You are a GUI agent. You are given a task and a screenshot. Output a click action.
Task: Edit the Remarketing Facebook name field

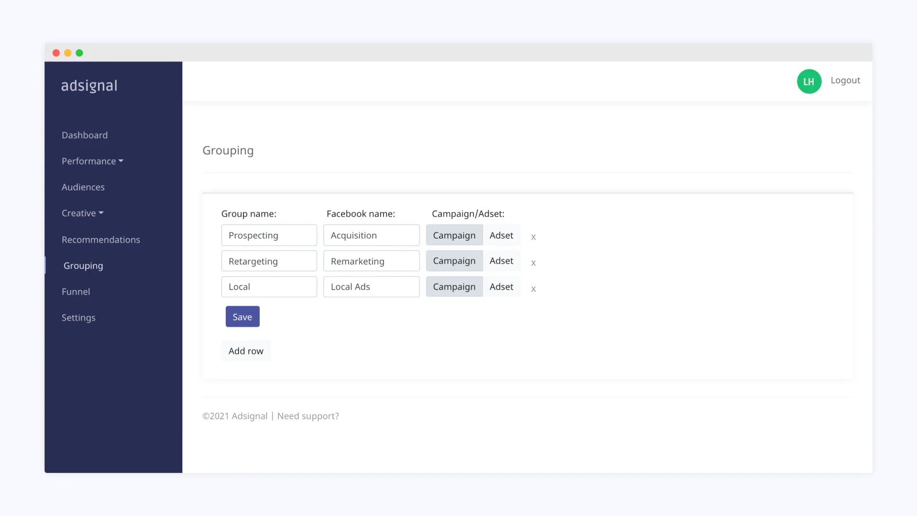(371, 261)
